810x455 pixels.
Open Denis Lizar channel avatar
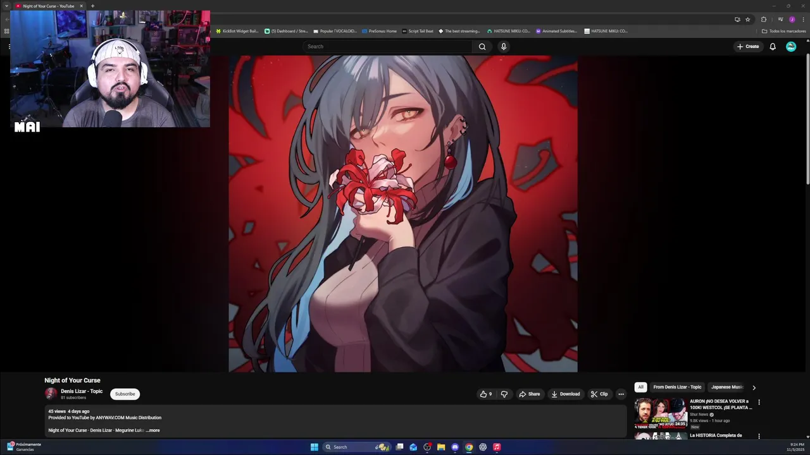pos(51,394)
